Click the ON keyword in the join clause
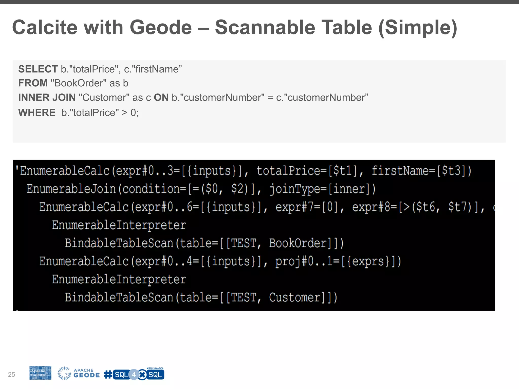The height and width of the screenshot is (389, 519). click(161, 98)
